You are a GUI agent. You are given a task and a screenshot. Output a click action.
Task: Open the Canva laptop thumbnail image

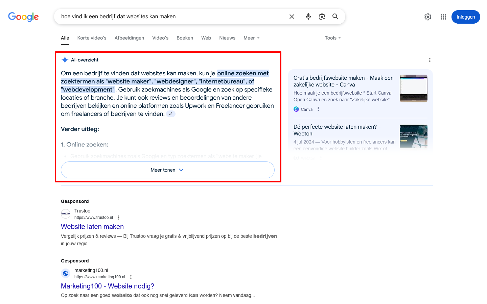[414, 88]
